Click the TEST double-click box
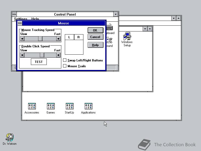Screen dimensions: 201x151 click(x=39, y=62)
